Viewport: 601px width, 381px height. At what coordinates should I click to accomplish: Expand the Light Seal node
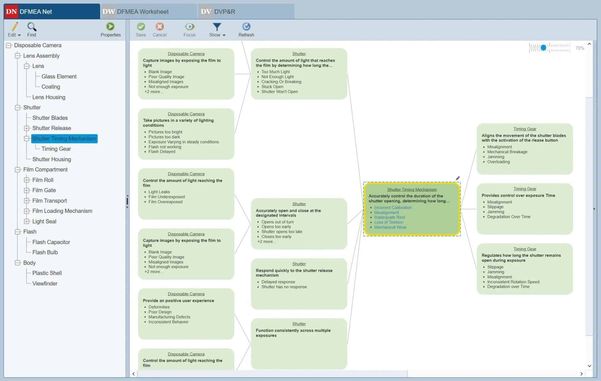(x=27, y=221)
